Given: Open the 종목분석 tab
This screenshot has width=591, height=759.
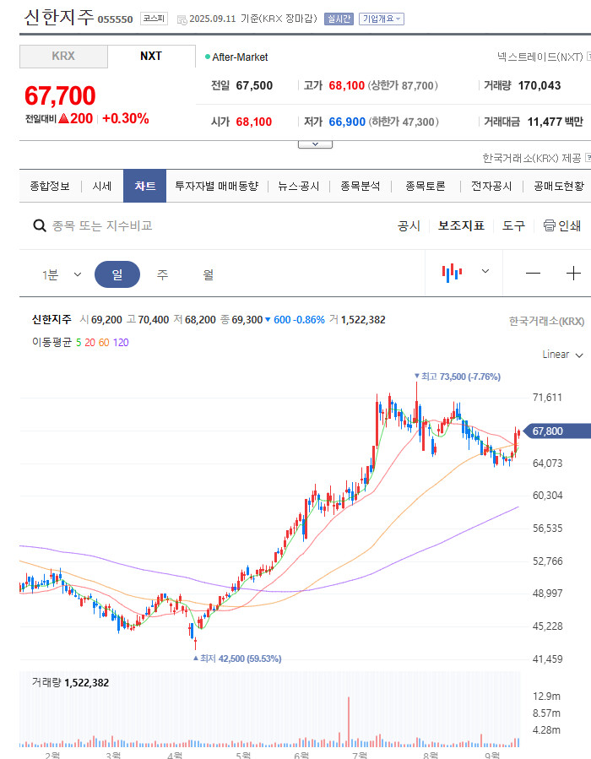Looking at the screenshot, I should 361,186.
